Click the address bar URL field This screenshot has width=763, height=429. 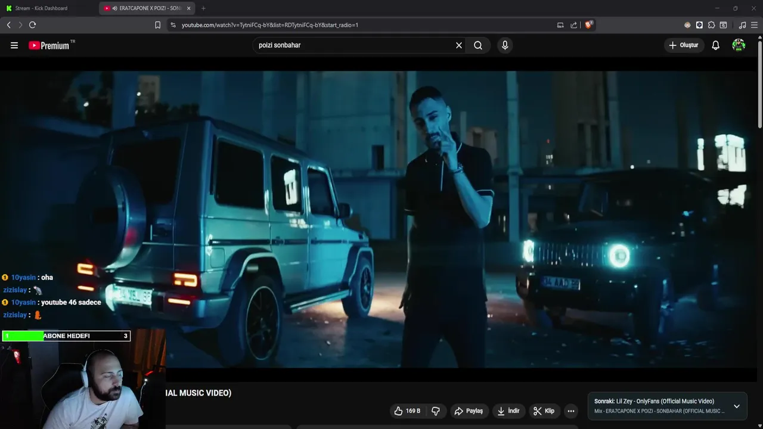click(364, 25)
